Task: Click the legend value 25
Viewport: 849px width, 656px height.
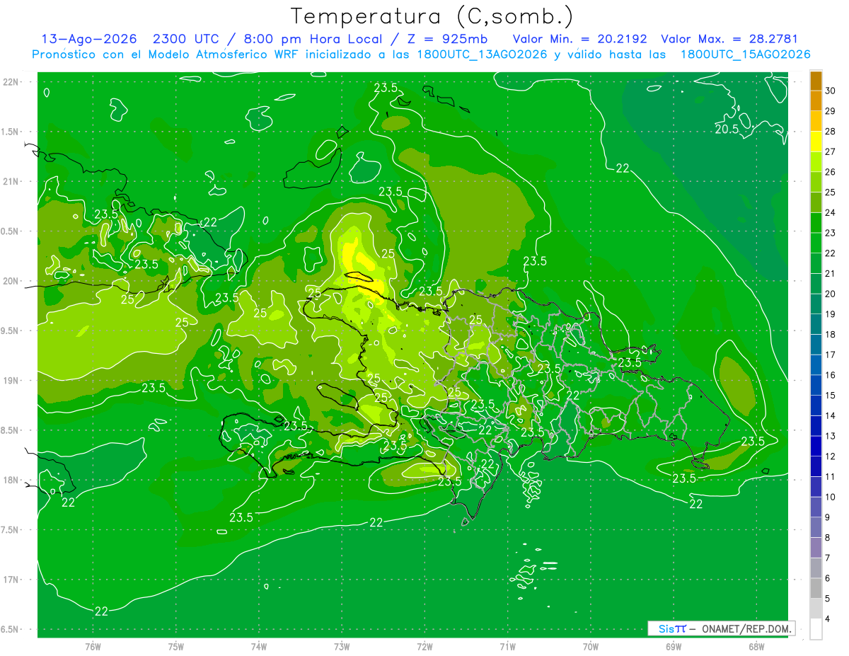Action: tap(831, 192)
